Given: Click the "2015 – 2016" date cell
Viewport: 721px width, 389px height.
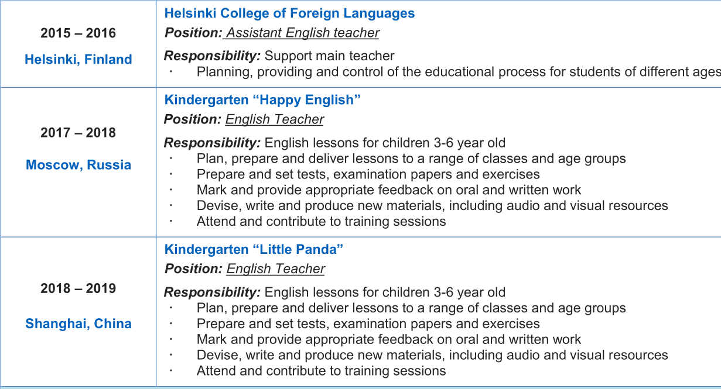Looking at the screenshot, I should pos(78,33).
